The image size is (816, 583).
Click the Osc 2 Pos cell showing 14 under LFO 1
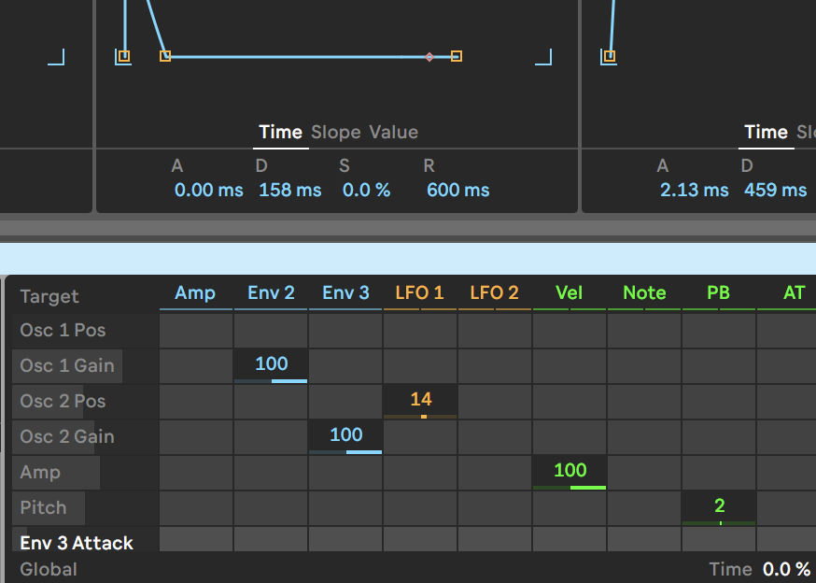420,401
